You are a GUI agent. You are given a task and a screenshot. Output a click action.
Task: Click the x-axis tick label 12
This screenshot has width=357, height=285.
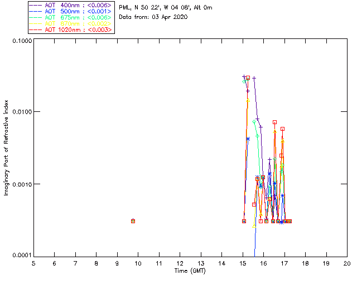[180, 263]
